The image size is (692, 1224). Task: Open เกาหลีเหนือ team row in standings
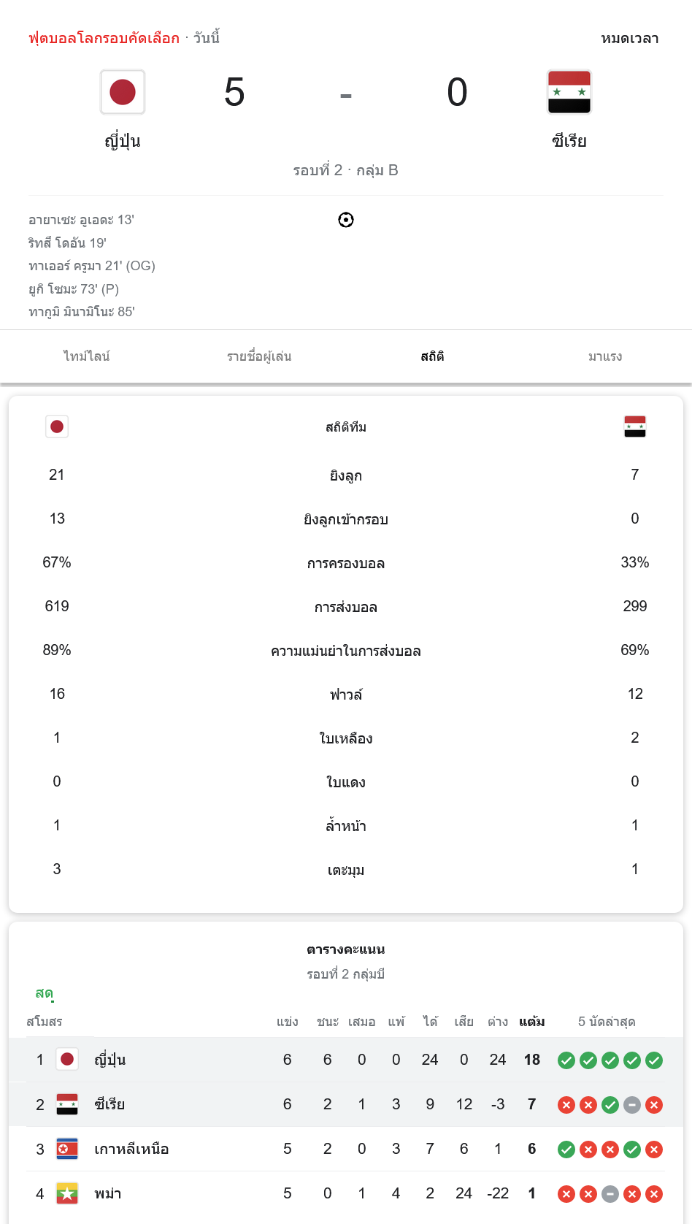tap(346, 1149)
